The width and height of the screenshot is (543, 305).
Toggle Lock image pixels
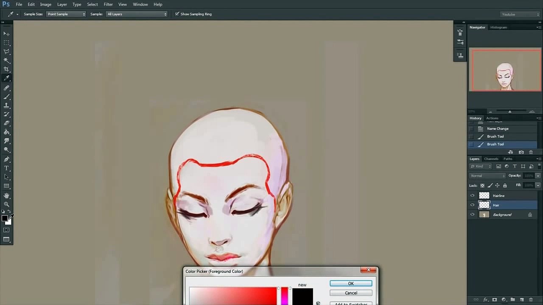(490, 186)
